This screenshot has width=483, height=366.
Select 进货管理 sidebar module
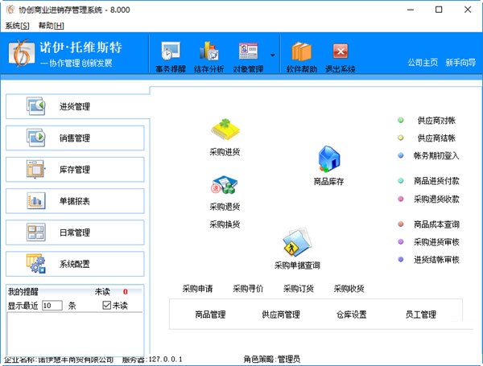75,106
